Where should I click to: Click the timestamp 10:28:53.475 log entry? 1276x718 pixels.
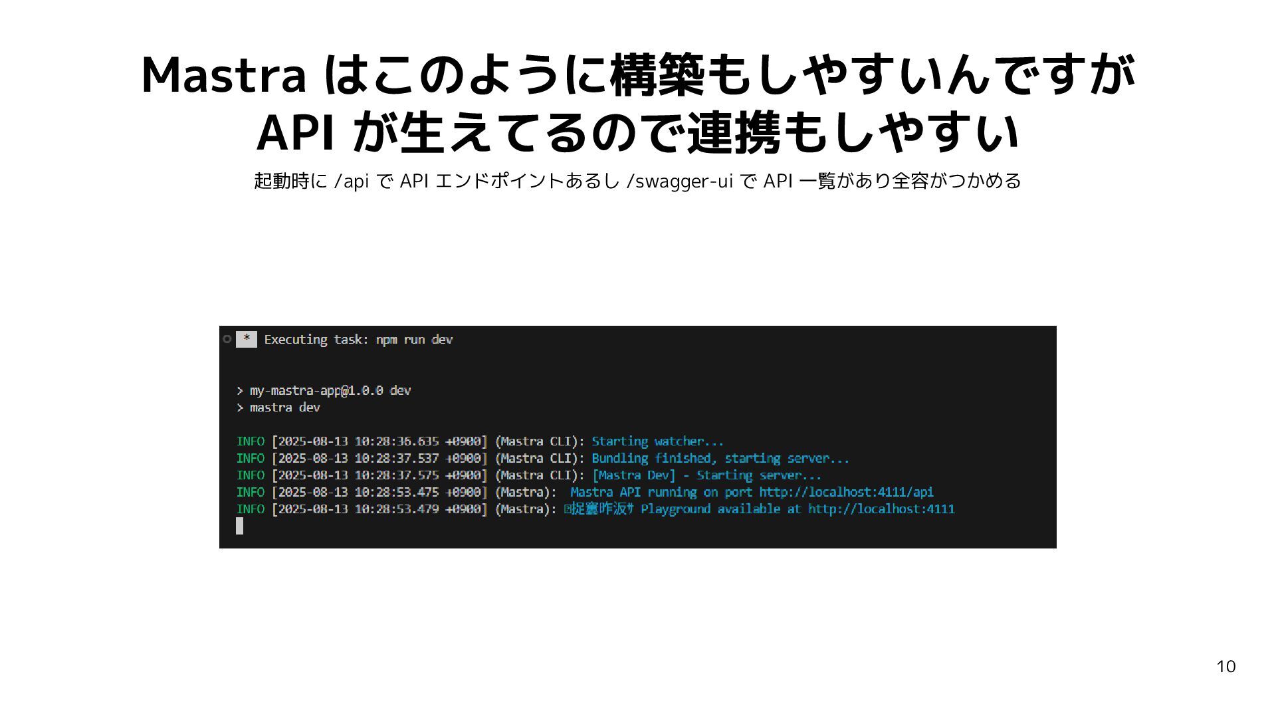click(379, 493)
